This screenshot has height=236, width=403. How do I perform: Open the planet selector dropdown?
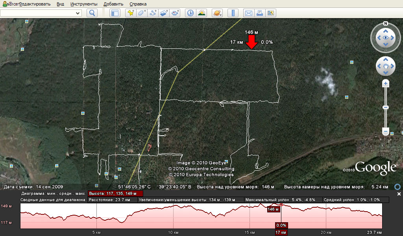[x=217, y=13]
